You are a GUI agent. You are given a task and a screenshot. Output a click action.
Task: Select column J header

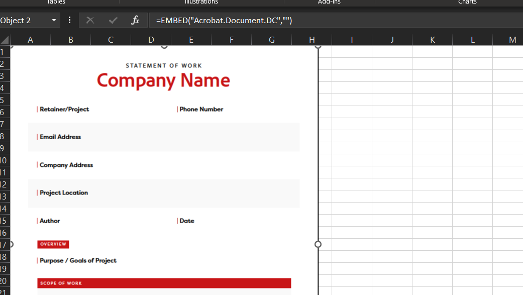392,40
